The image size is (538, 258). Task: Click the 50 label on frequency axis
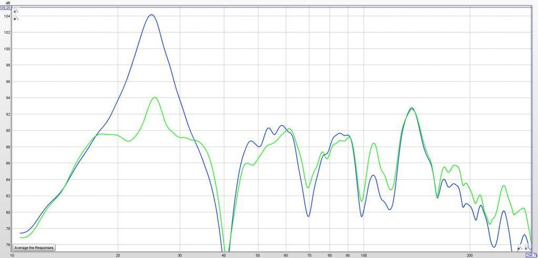pos(258,255)
